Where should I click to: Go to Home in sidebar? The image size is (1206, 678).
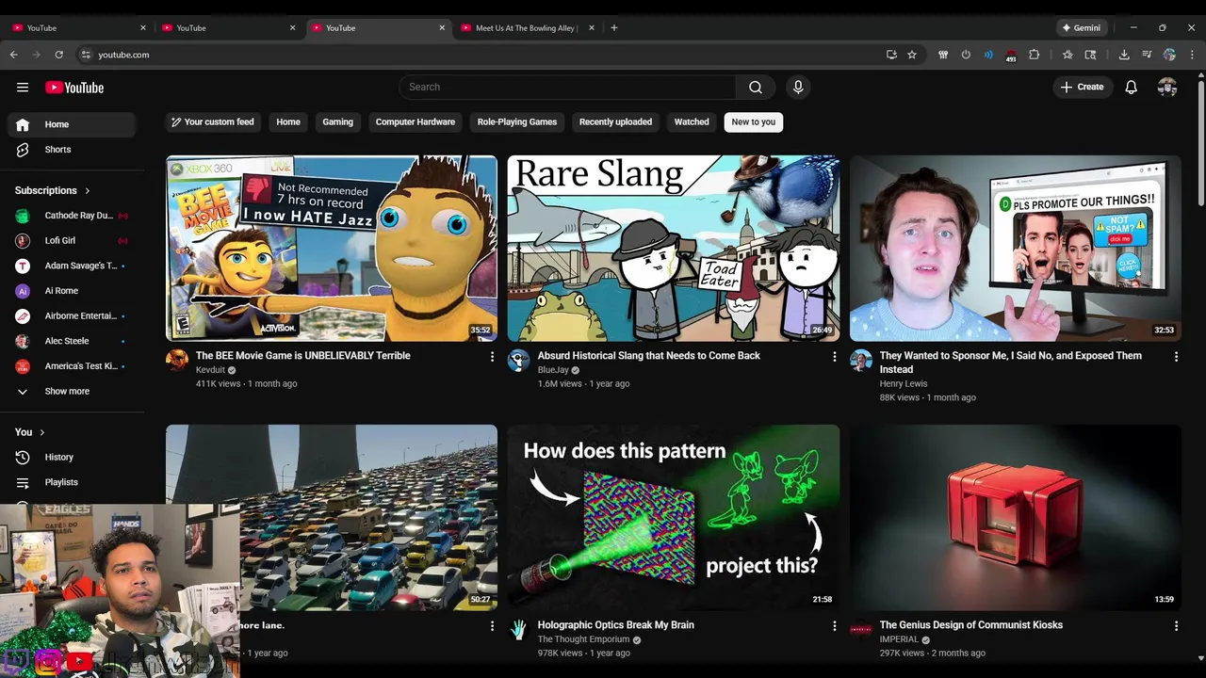(x=72, y=124)
